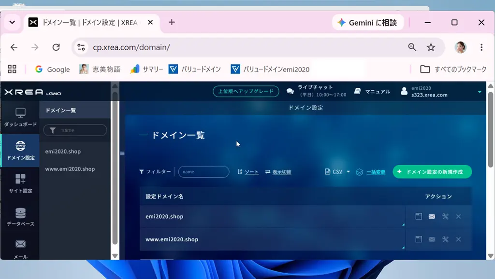Open マニュアル in header

[372, 91]
